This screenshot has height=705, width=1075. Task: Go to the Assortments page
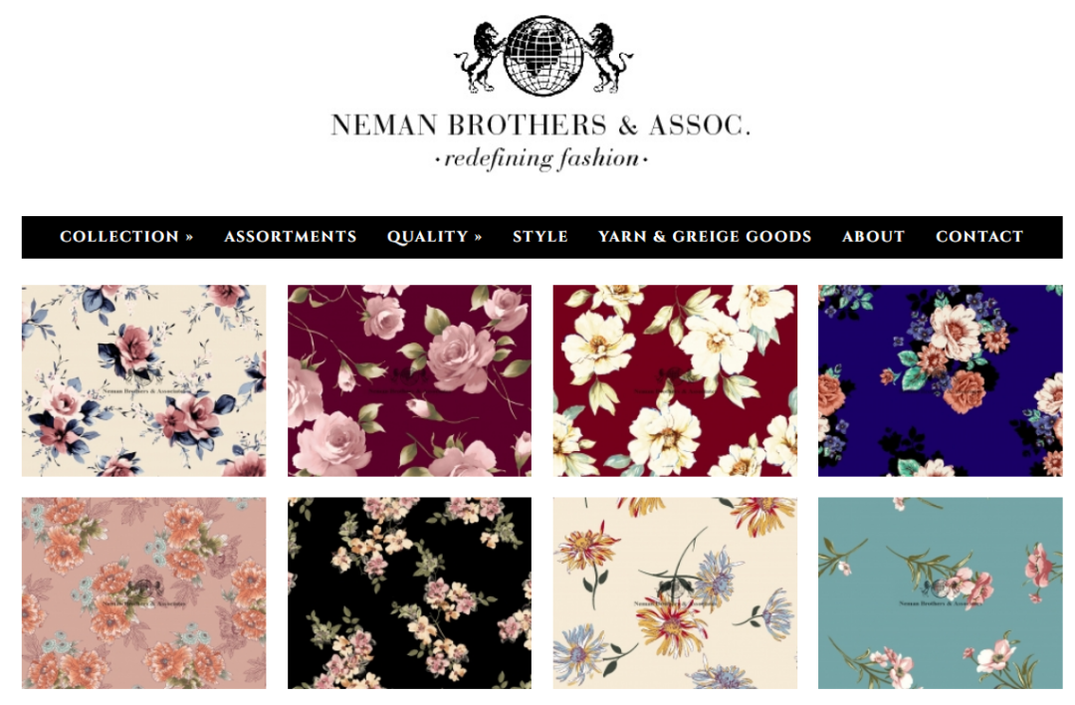(290, 237)
